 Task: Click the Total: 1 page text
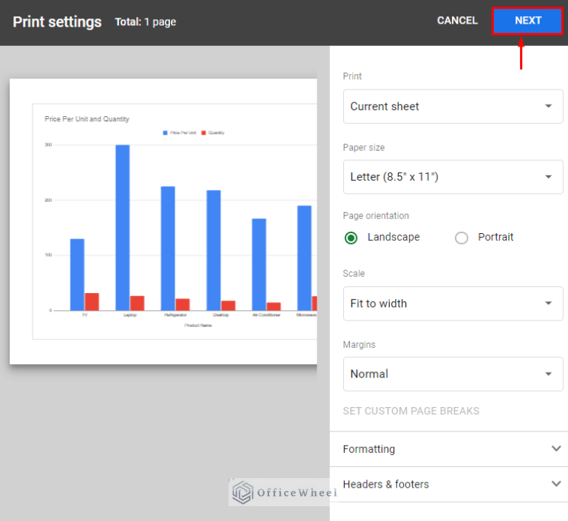pyautogui.click(x=145, y=21)
